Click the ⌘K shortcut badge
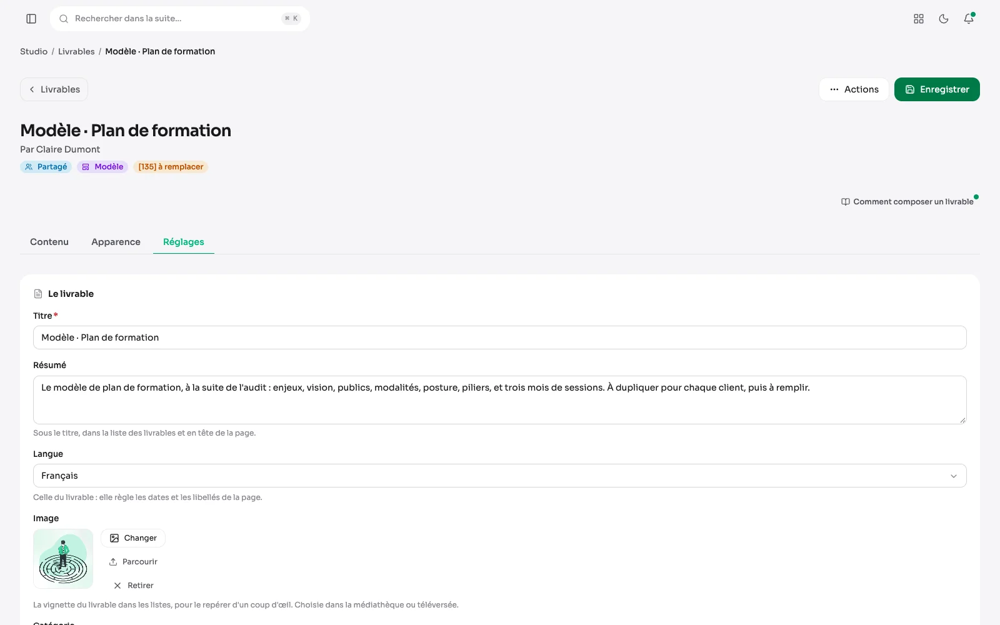The image size is (1000, 625). (291, 19)
